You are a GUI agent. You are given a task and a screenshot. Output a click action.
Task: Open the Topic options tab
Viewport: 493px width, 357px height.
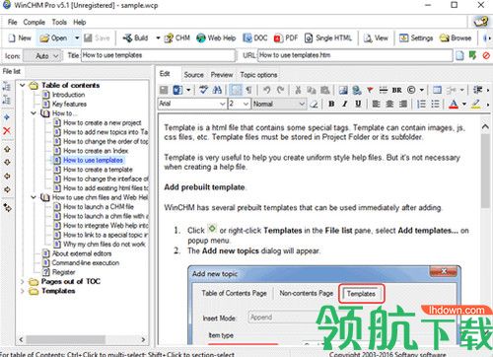258,75
